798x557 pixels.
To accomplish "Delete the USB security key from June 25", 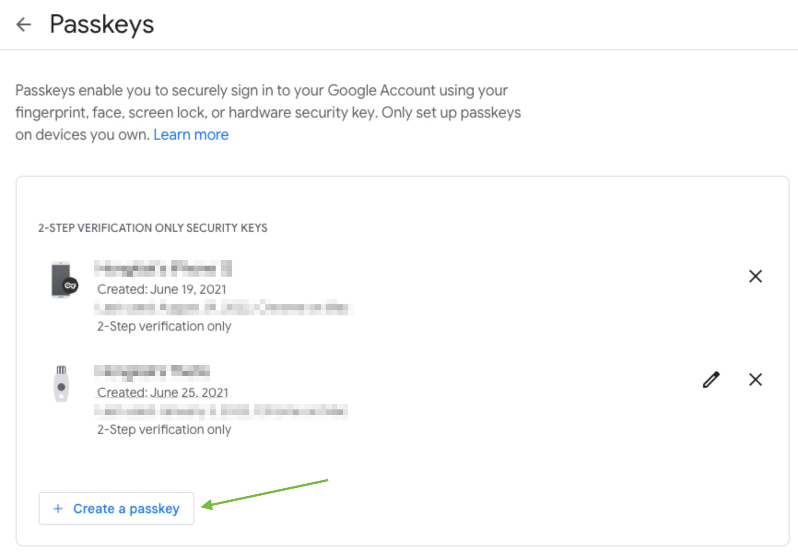I will pos(755,379).
